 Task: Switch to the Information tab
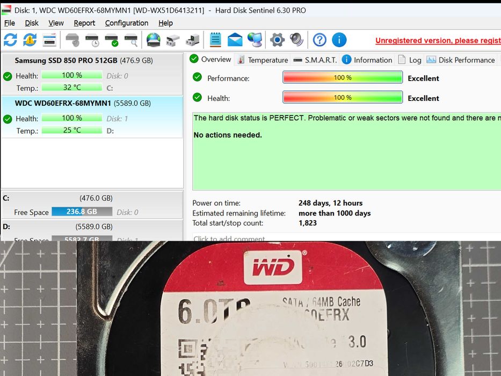coord(367,60)
